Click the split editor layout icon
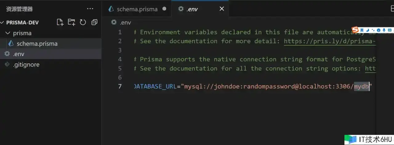The width and height of the screenshot is (394, 145). pyautogui.click(x=392, y=9)
